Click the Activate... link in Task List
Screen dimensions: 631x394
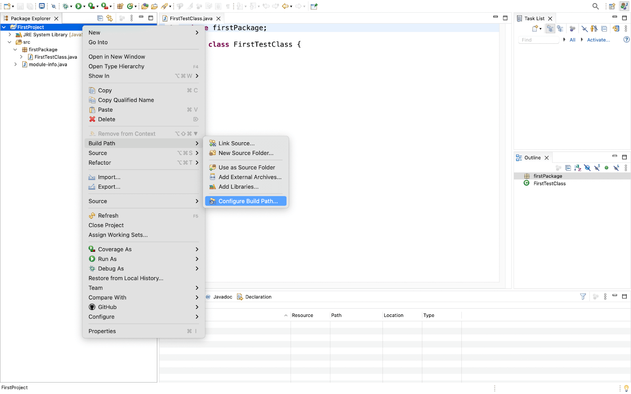598,40
